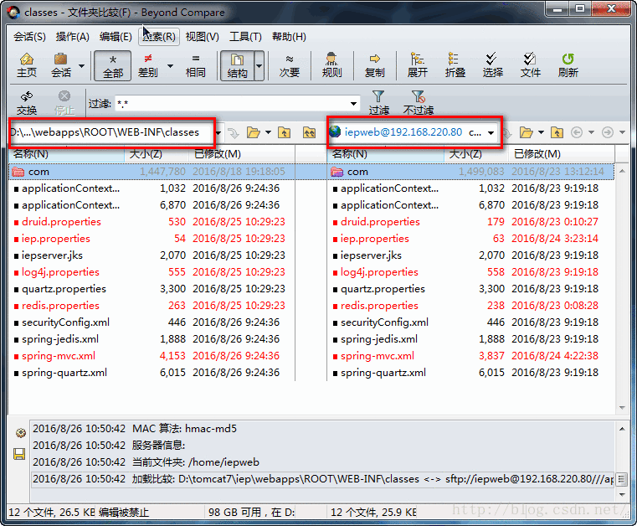Screen dimensions: 637x526
Task: Toggle Show Differences (差别) filter
Action: coord(148,65)
